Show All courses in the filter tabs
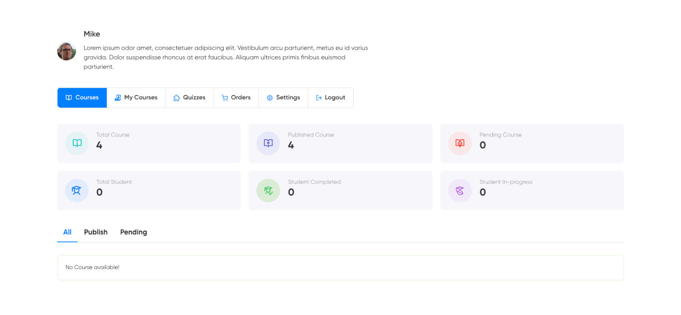 (67, 232)
